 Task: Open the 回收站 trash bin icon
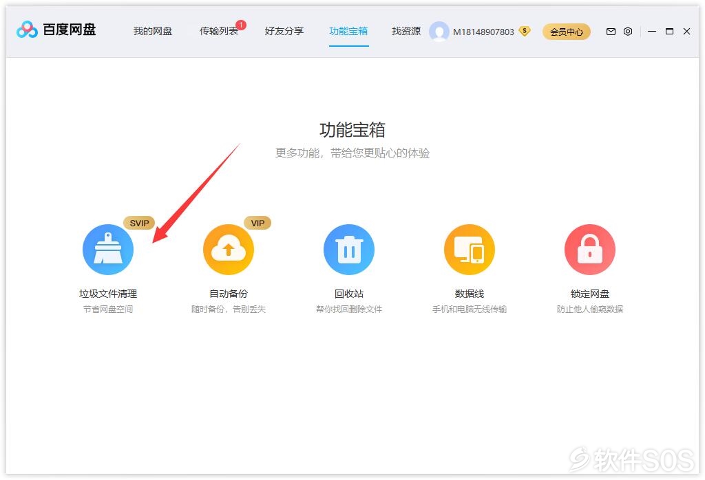coord(349,249)
